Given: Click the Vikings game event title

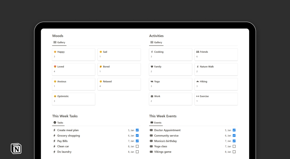Looking at the screenshot, I should pyautogui.click(x=162, y=151).
